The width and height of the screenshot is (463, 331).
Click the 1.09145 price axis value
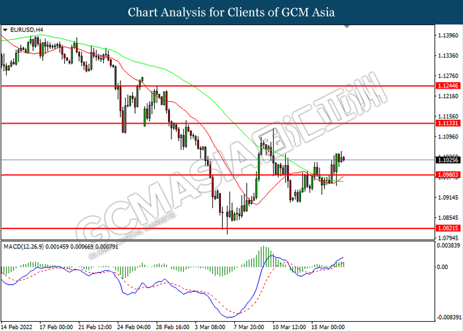point(448,197)
